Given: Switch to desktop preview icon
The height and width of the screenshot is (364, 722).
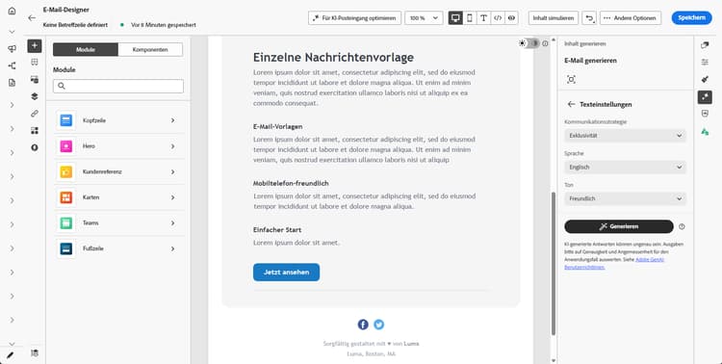Looking at the screenshot, I should 456,18.
